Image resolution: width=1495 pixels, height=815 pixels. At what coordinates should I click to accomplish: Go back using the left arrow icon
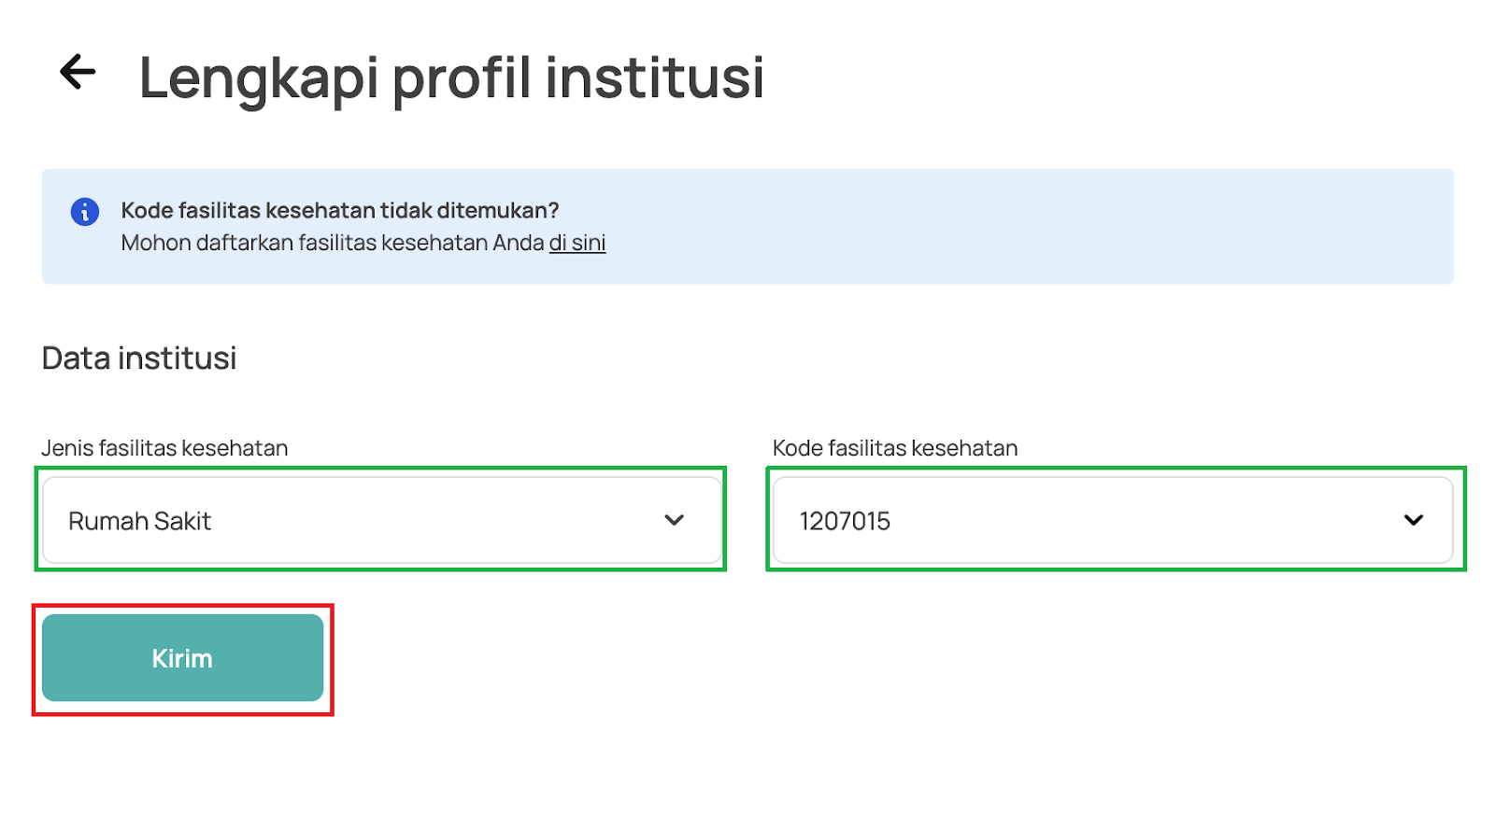point(78,72)
